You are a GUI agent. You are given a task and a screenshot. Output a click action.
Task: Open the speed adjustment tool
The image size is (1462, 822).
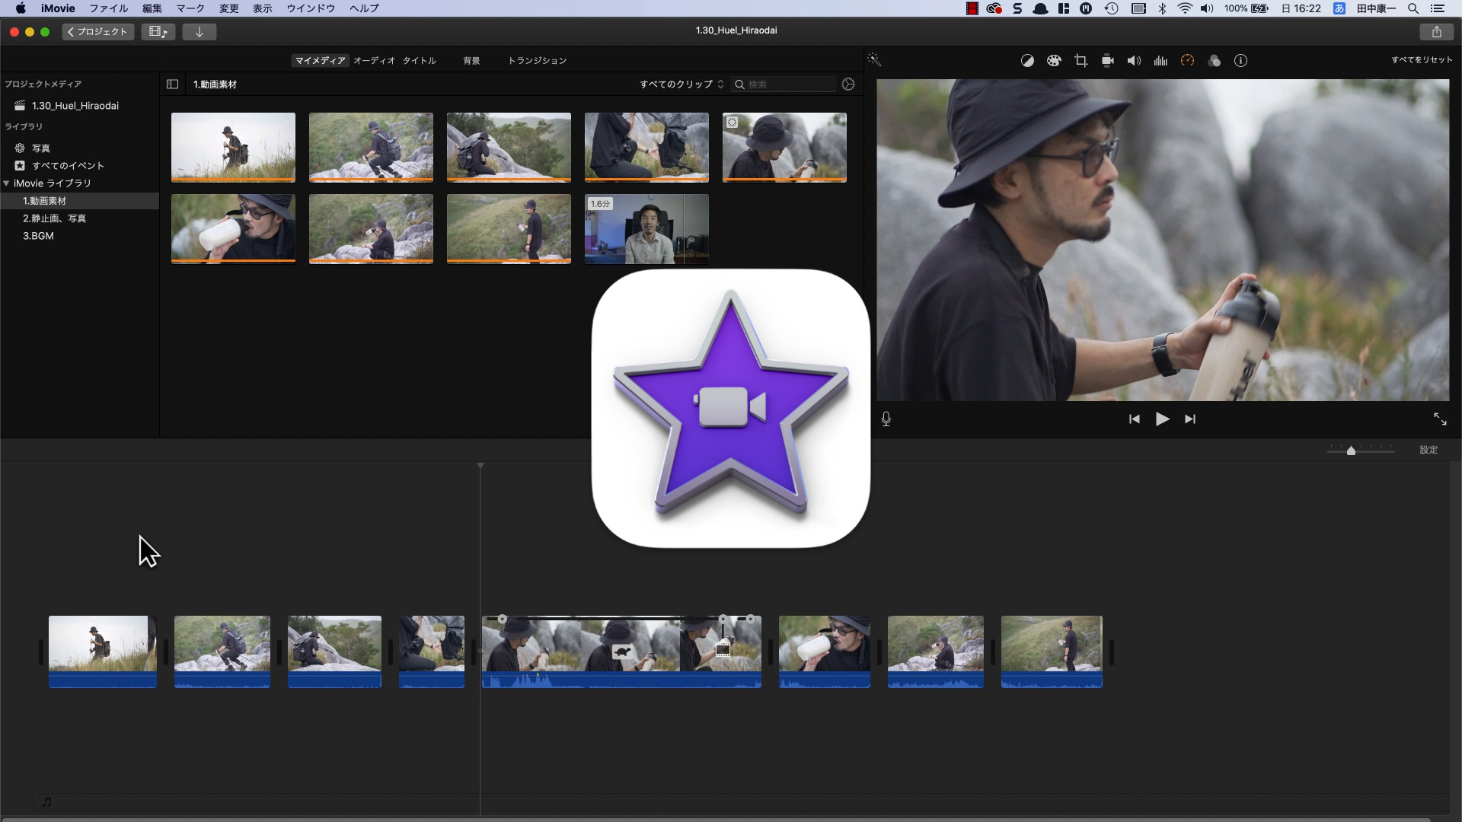pos(1187,61)
